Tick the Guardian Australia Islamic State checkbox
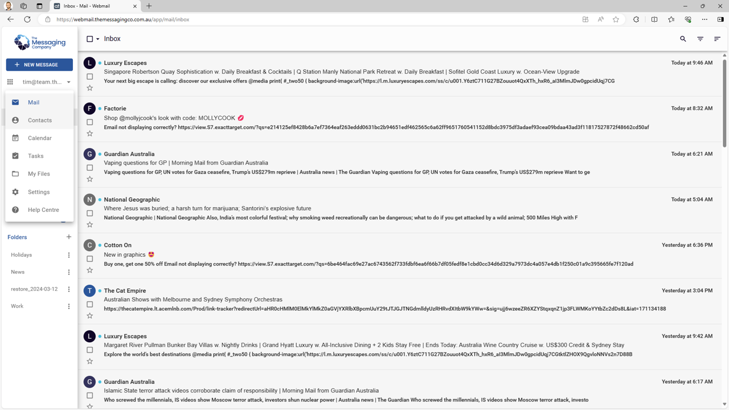This screenshot has height=410, width=729. tap(89, 395)
